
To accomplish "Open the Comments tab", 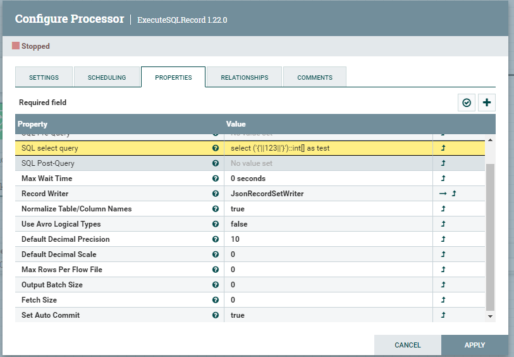I will (315, 77).
